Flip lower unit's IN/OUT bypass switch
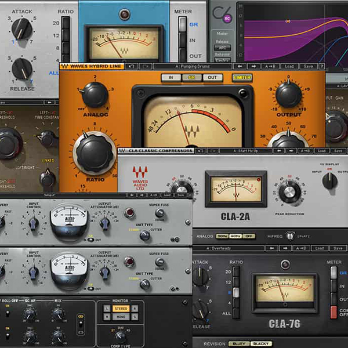 (90, 289)
